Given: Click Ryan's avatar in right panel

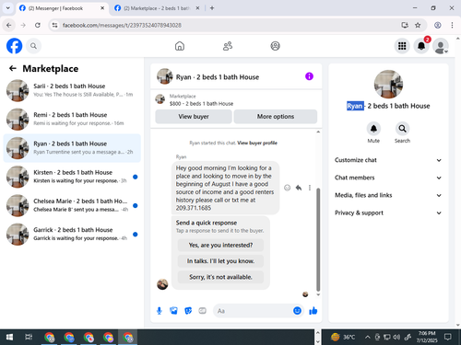Looking at the screenshot, I should click(388, 85).
